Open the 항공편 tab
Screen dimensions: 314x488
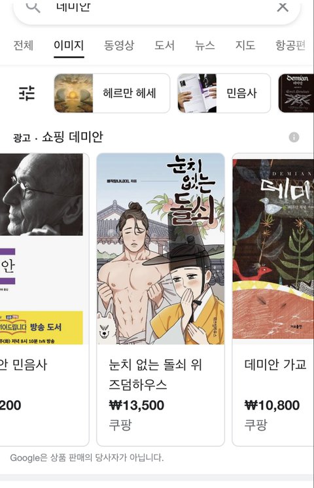click(290, 45)
